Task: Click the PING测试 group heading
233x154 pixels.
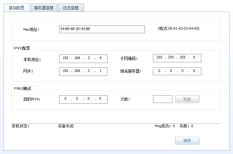Action: pos(23,88)
